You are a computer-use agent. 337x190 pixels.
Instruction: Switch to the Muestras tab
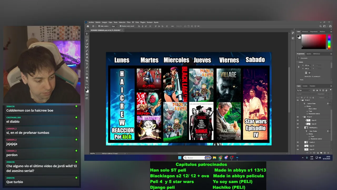click(x=305, y=31)
